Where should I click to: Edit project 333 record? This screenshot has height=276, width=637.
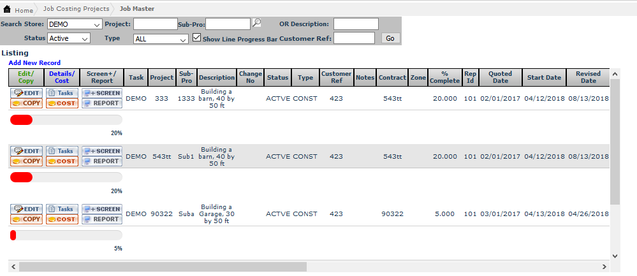(26, 93)
